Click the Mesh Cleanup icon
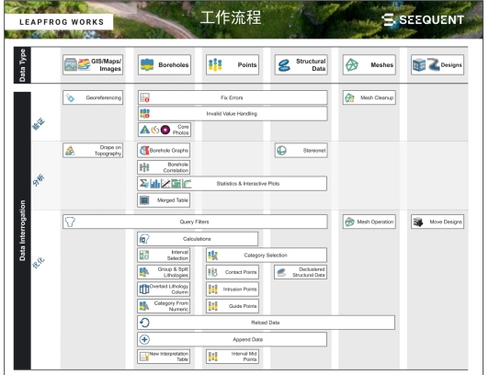489x375 pixels. (x=349, y=97)
